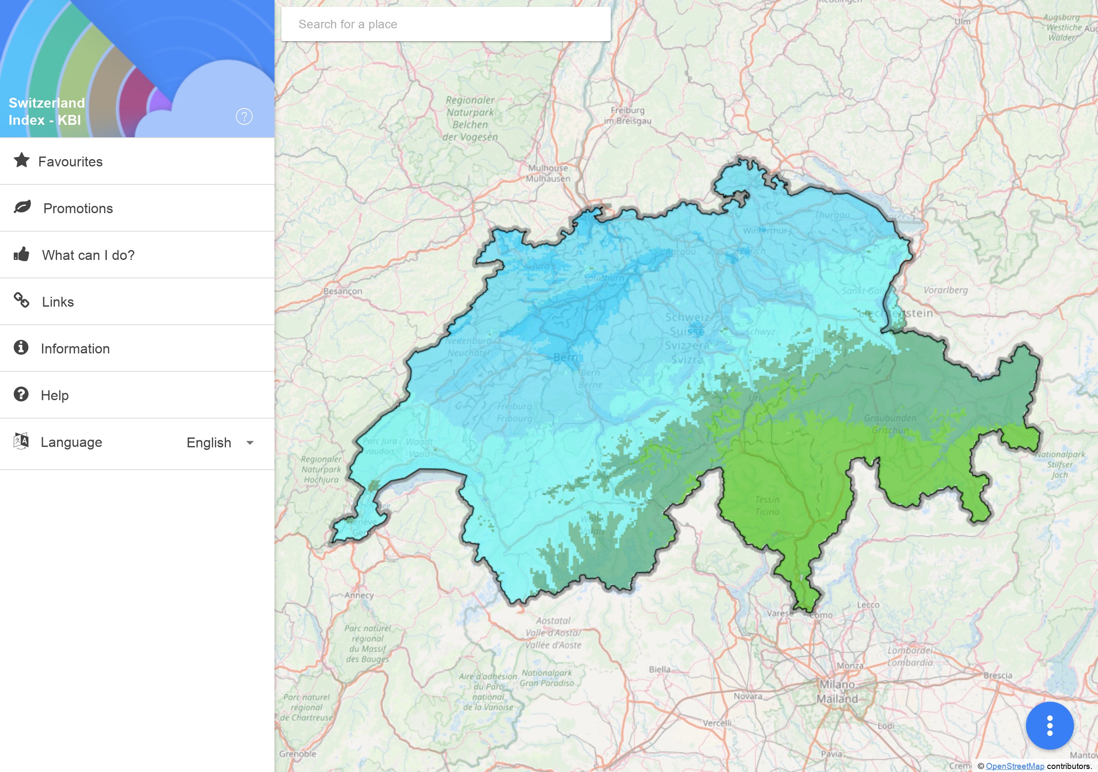Click the thumbs-up icon for What can I do
Screen dimensions: 1098x772
click(21, 254)
